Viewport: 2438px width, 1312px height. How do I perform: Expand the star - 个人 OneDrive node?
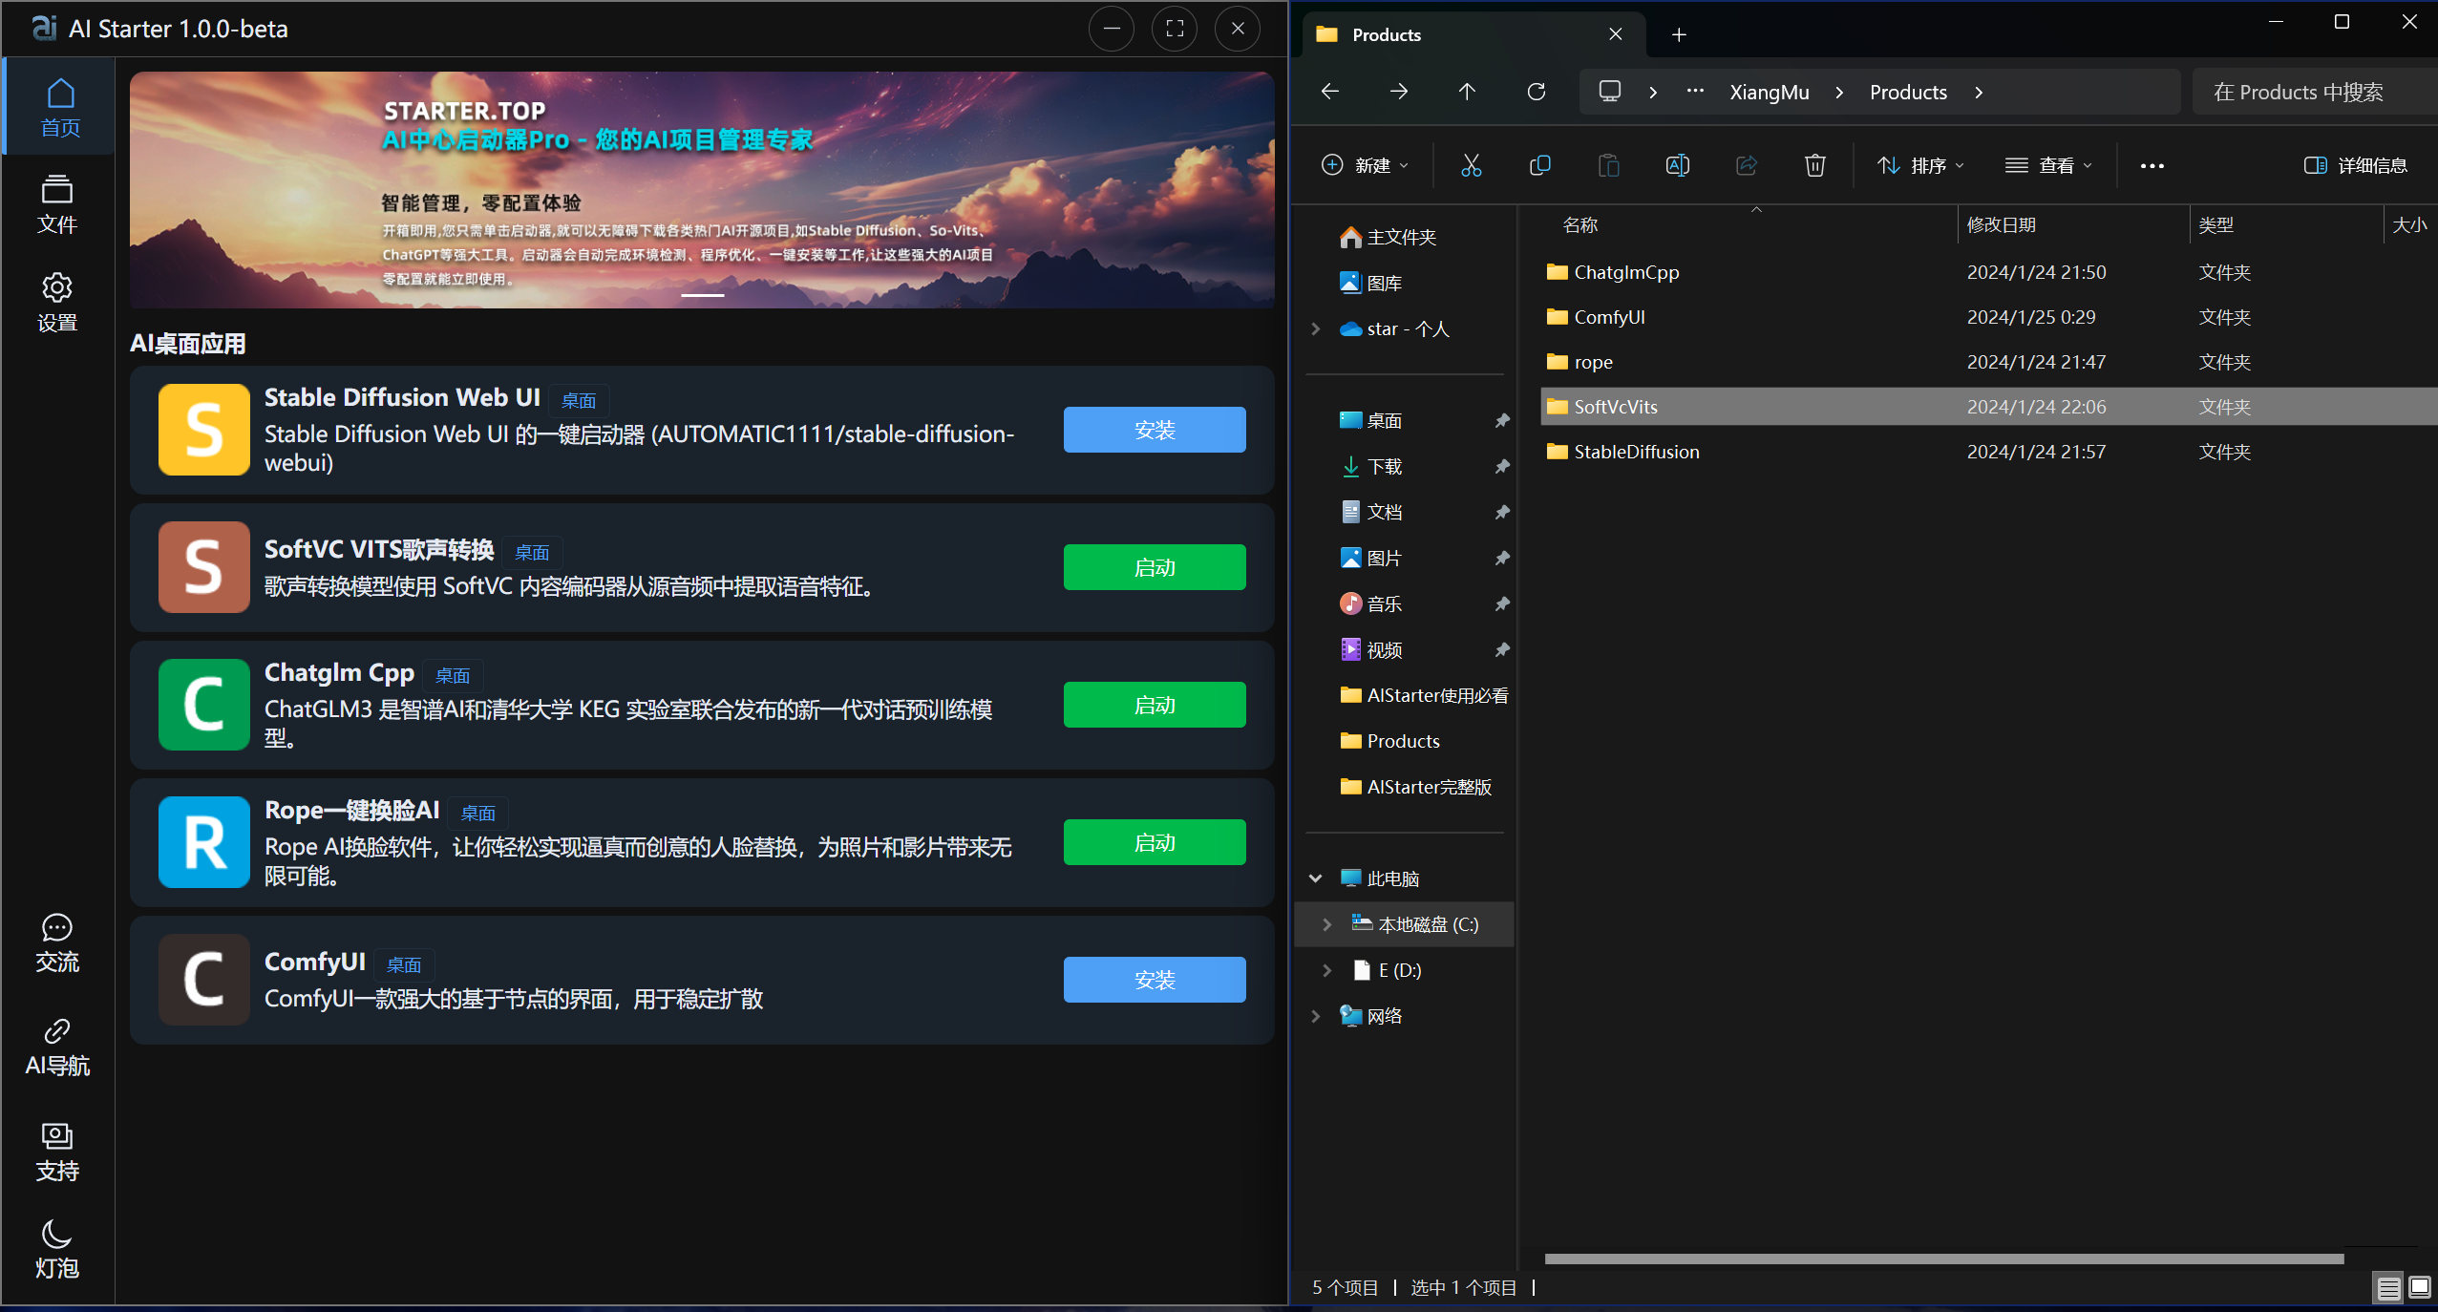pyautogui.click(x=1316, y=328)
